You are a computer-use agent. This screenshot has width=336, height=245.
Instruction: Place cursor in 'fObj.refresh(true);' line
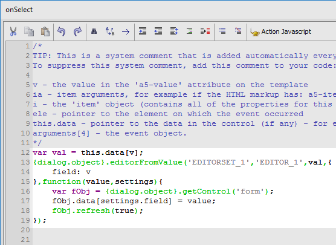pyautogui.click(x=97, y=211)
